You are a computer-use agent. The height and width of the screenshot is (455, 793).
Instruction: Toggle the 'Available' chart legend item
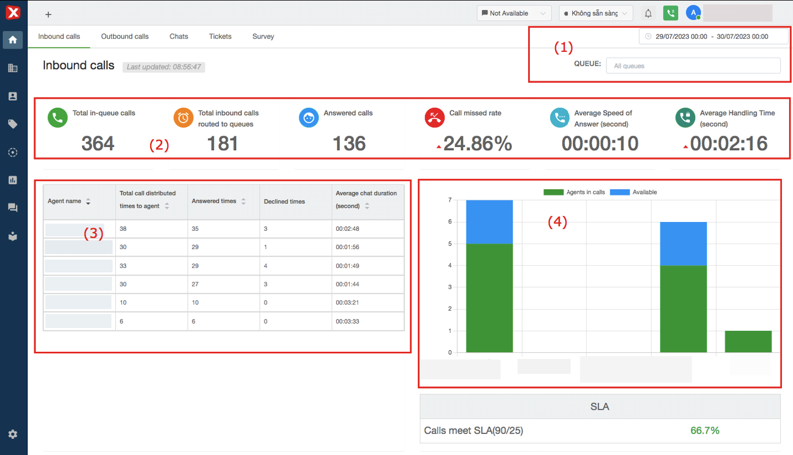(634, 192)
